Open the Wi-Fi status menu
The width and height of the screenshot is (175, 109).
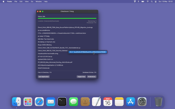tap(148, 1)
